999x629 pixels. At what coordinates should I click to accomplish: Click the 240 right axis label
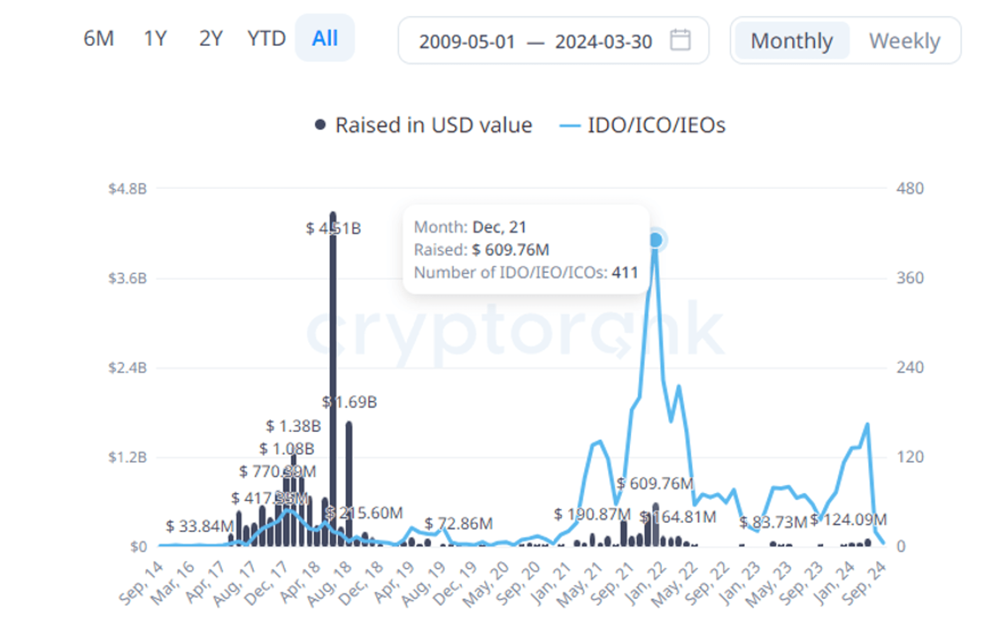[910, 367]
